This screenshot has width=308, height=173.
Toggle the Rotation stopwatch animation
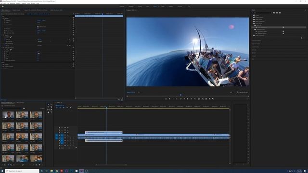point(5,29)
